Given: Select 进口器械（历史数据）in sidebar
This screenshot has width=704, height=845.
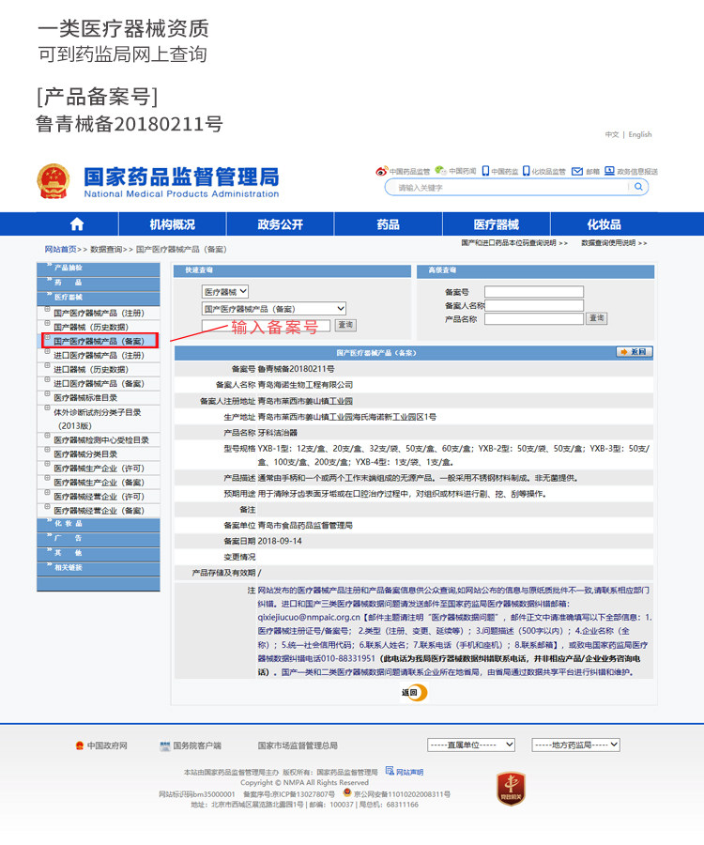Looking at the screenshot, I should tap(91, 370).
